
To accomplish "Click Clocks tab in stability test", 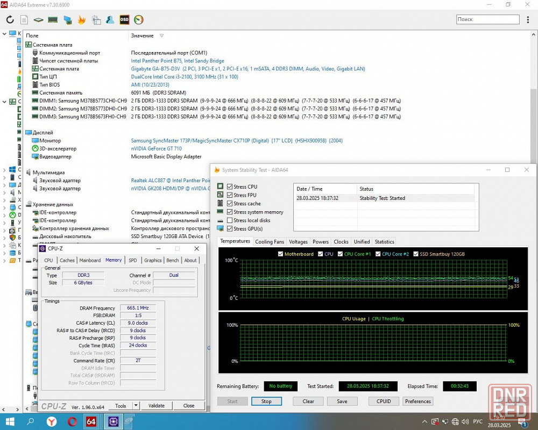I will 341,242.
